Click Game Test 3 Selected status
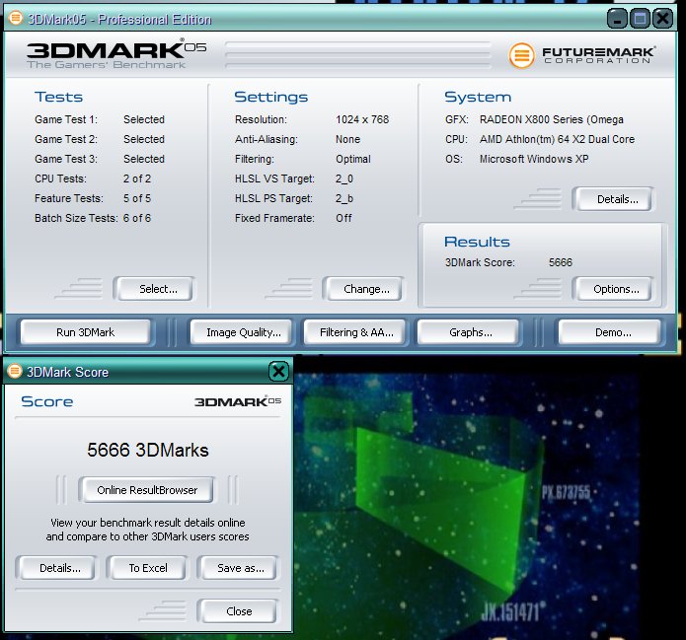Viewport: 686px width, 640px height. click(144, 159)
